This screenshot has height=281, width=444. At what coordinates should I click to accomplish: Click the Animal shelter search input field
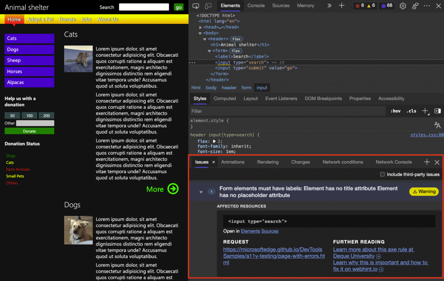tap(144, 7)
